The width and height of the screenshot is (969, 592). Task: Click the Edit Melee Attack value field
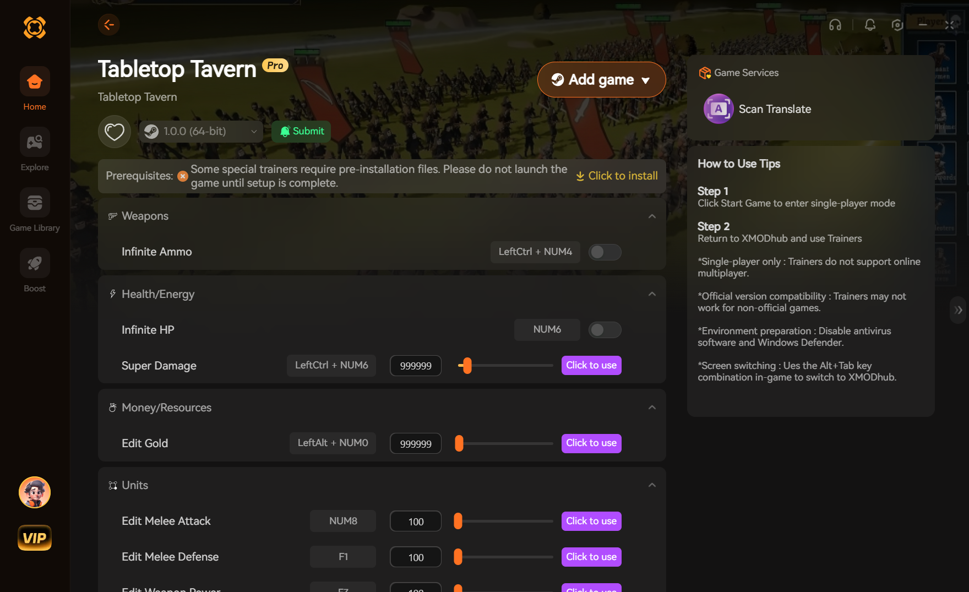pyautogui.click(x=416, y=522)
